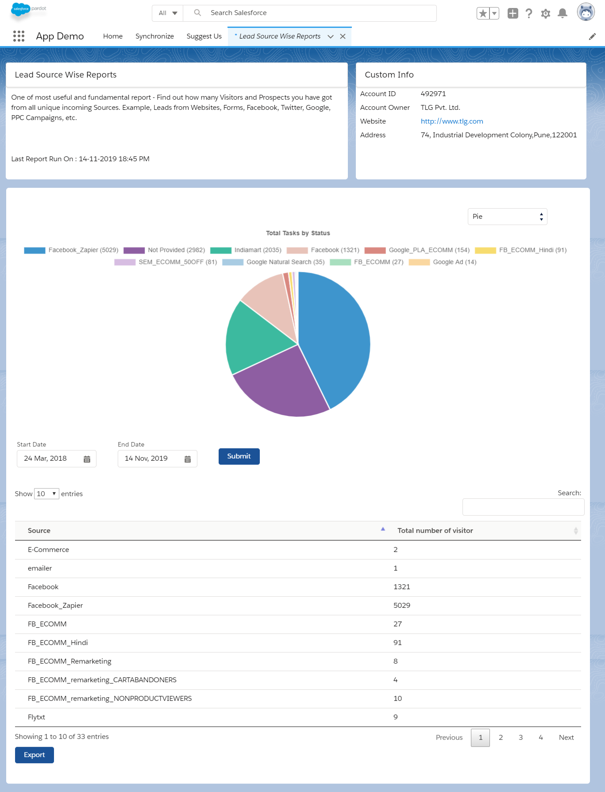Screen dimensions: 605x792
Task: Expand the Show entries count dropdown
Action: [46, 493]
